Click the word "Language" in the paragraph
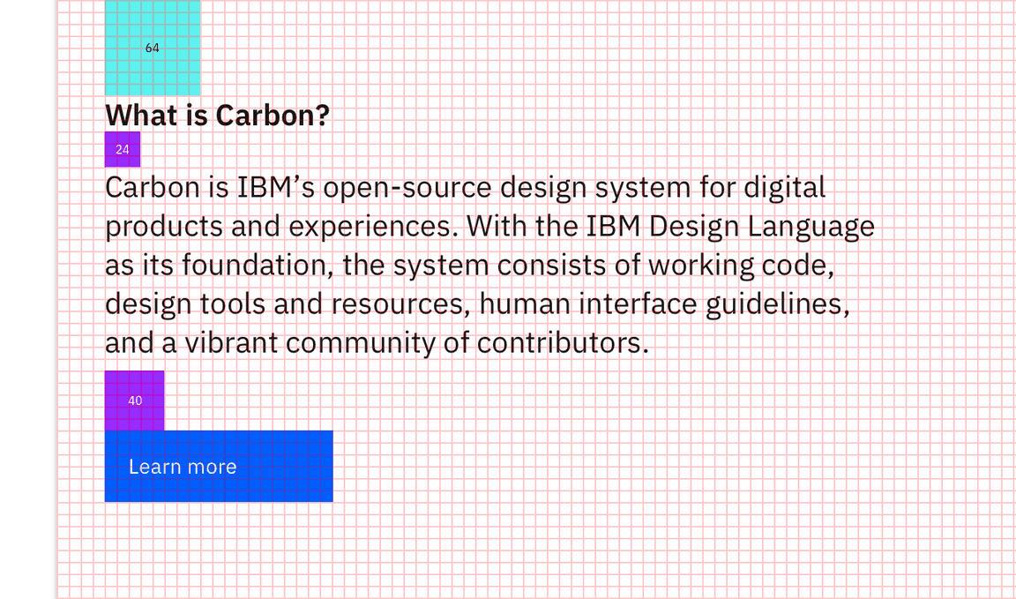 [x=811, y=227]
